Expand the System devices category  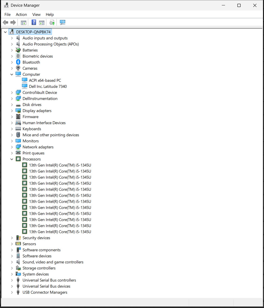pyautogui.click(x=12, y=274)
